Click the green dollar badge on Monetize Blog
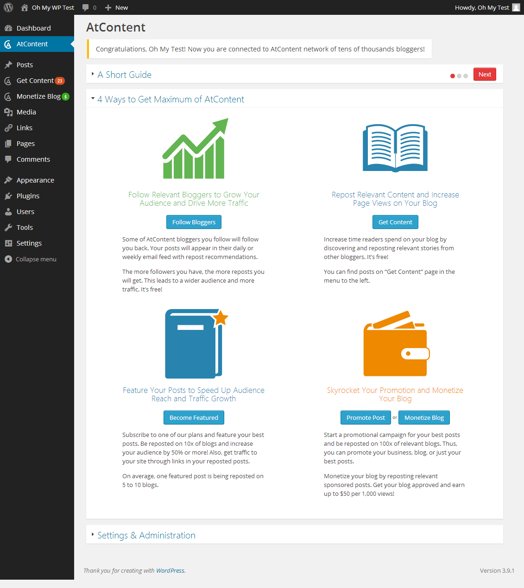The height and width of the screenshot is (588, 524). click(66, 96)
